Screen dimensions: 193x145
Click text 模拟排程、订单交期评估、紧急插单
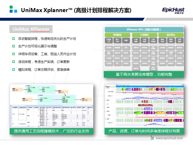click(44, 69)
